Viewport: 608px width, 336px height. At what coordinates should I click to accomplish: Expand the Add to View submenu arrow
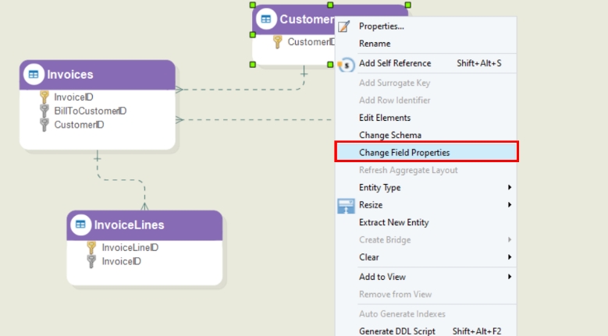510,277
